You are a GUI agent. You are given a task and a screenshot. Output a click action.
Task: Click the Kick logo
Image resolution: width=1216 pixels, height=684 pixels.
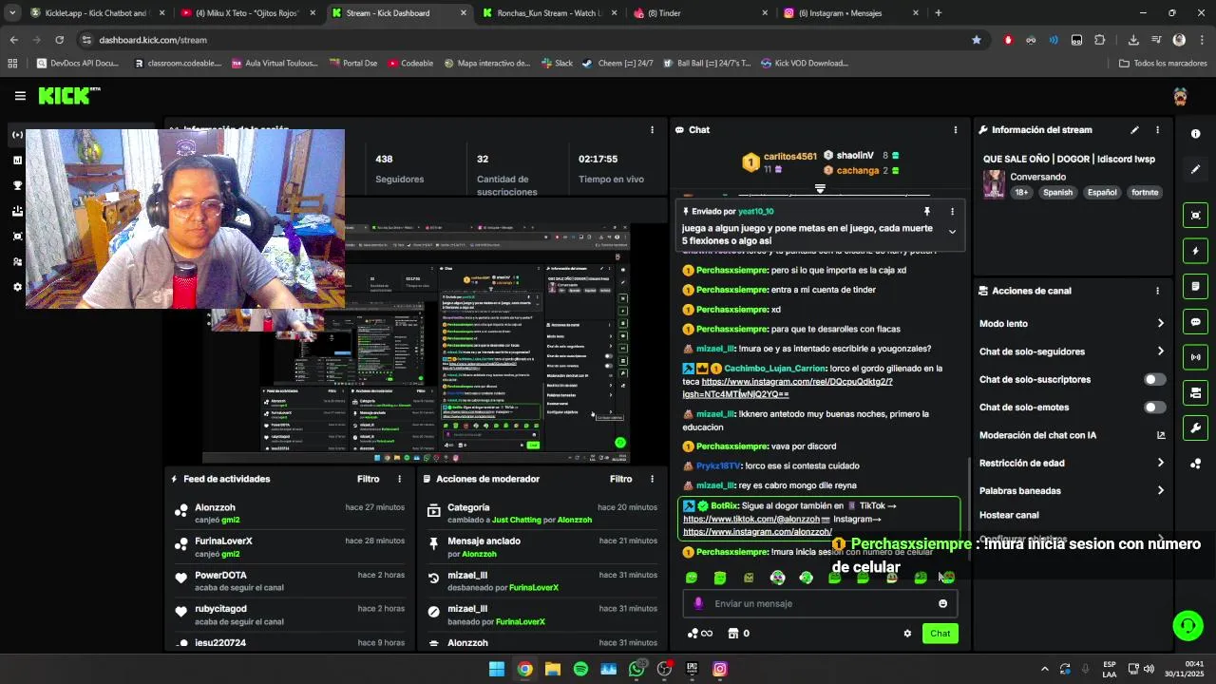tap(68, 96)
